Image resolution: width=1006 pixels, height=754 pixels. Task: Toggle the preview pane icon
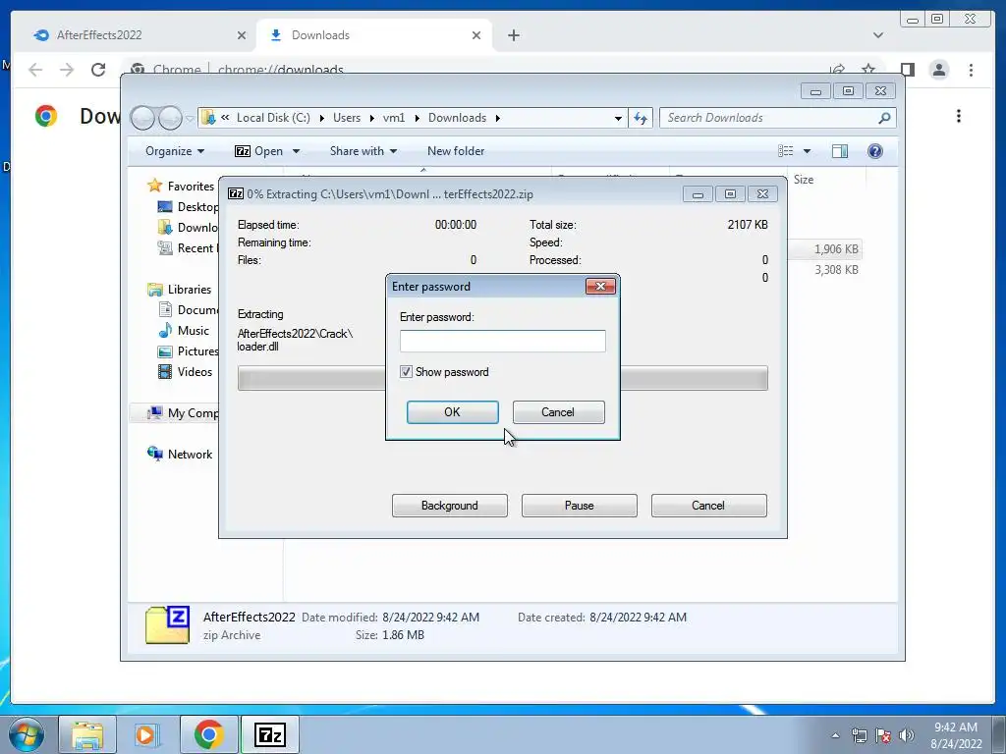click(840, 151)
